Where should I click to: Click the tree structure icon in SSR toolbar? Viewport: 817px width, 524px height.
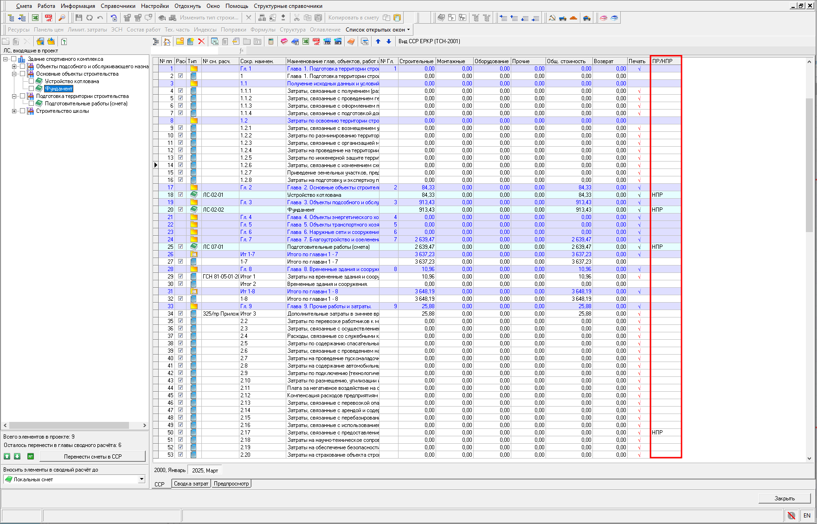click(156, 41)
